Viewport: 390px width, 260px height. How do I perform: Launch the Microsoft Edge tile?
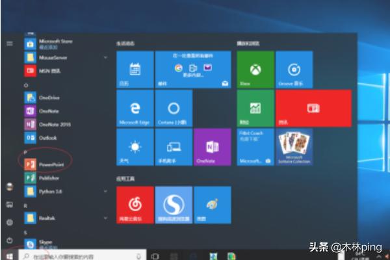click(x=135, y=109)
